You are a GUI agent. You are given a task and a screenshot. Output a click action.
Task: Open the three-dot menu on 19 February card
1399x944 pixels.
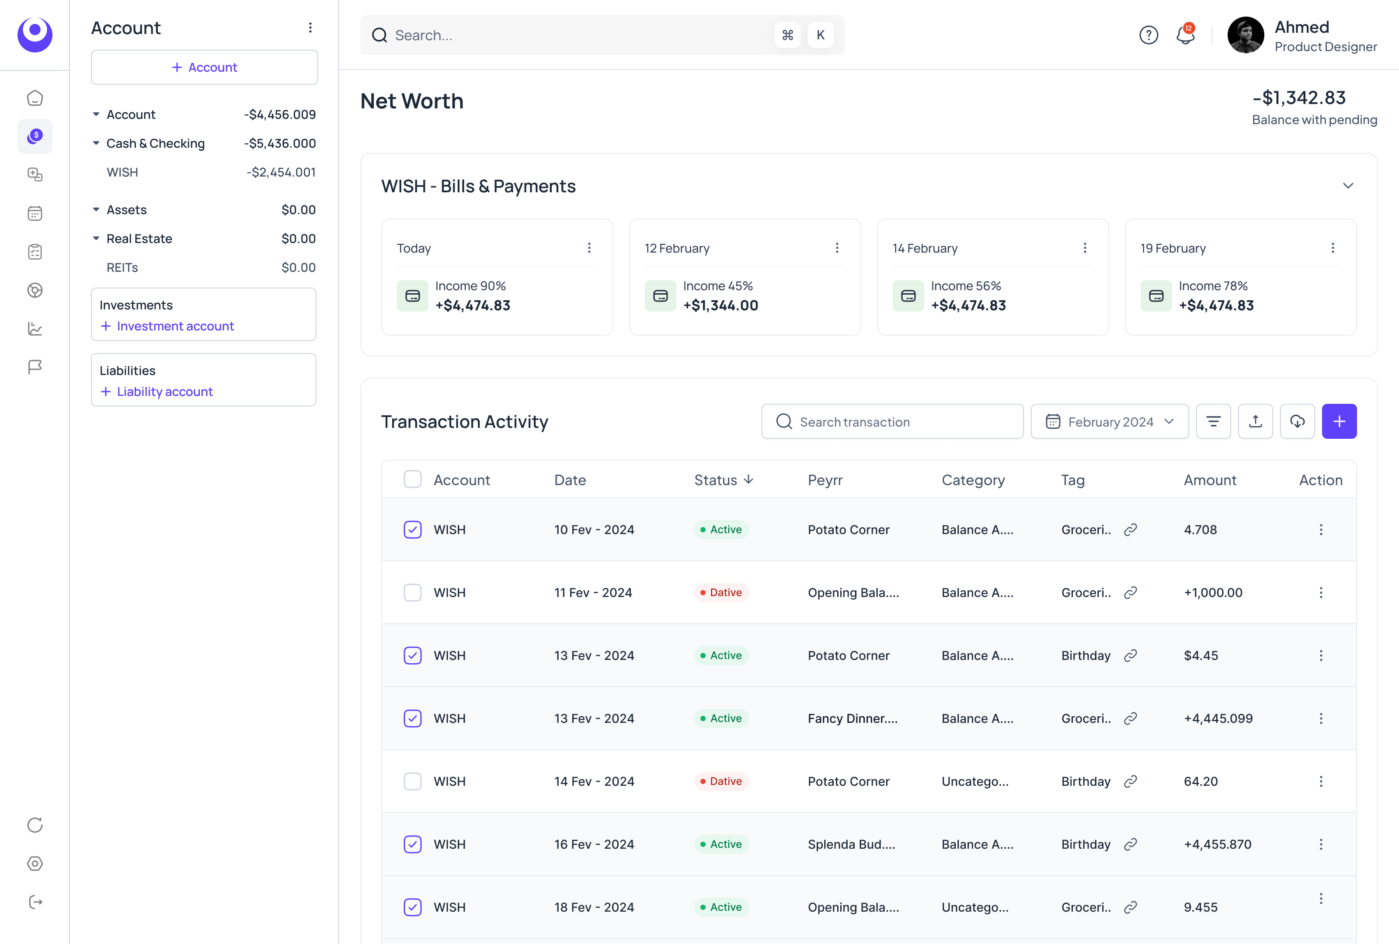point(1333,248)
